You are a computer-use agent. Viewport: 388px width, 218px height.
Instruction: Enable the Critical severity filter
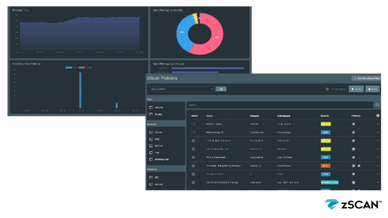(151, 132)
